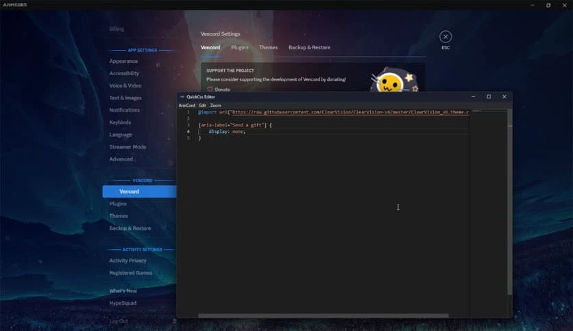
Task: Restore down the ArmCord main window
Action: pos(548,5)
